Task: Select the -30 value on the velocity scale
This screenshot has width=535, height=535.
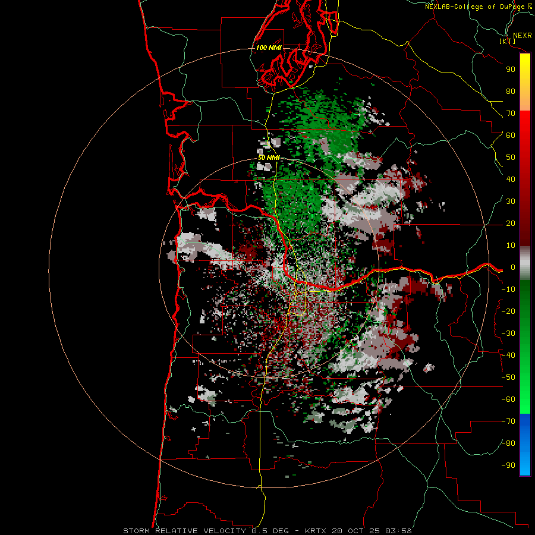Action: [x=508, y=333]
